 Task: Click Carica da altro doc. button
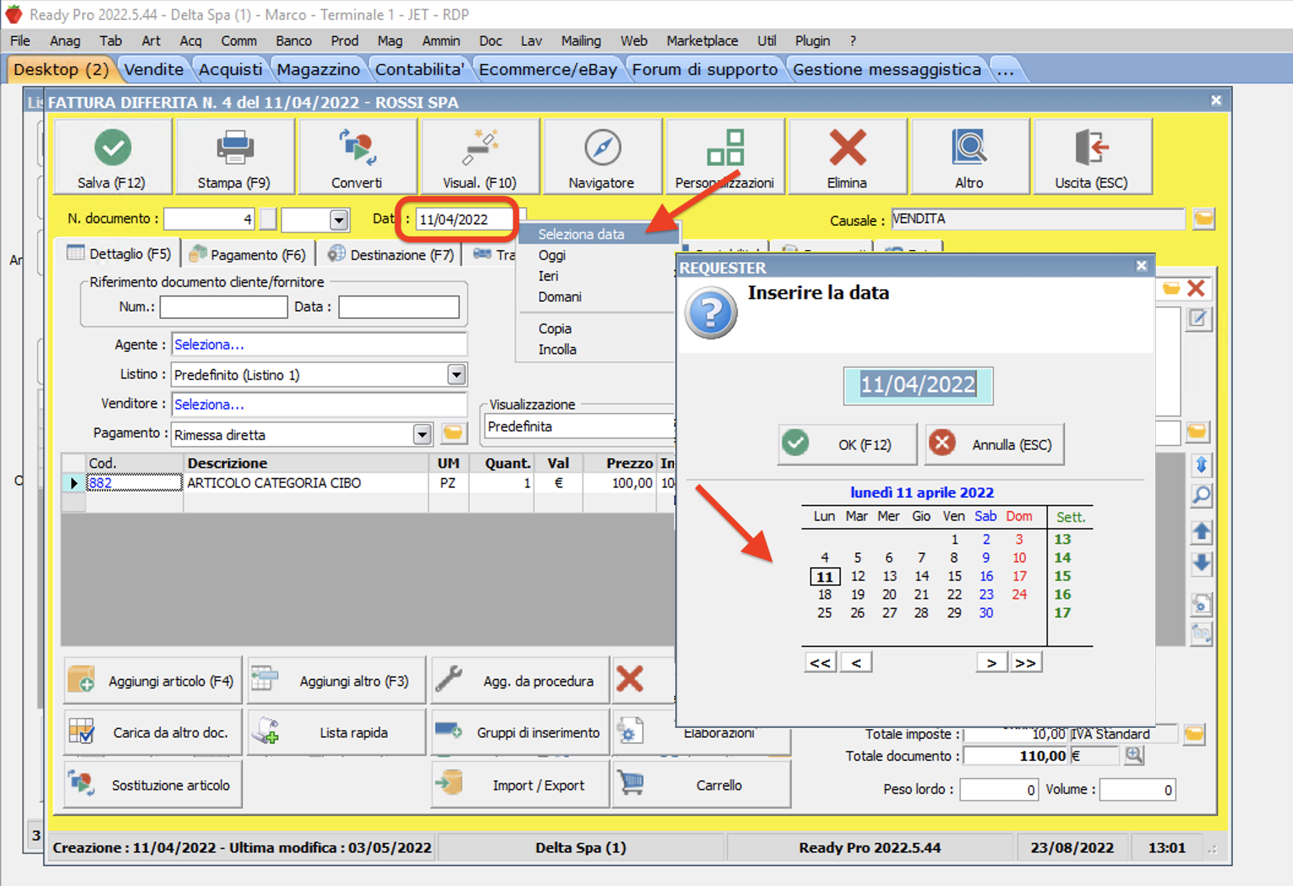click(x=153, y=732)
